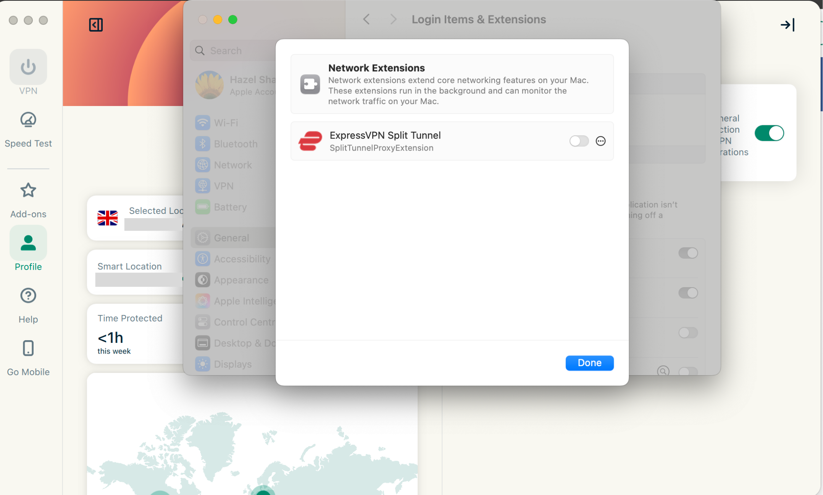Go back in System Settings
823x495 pixels.
[x=366, y=19]
